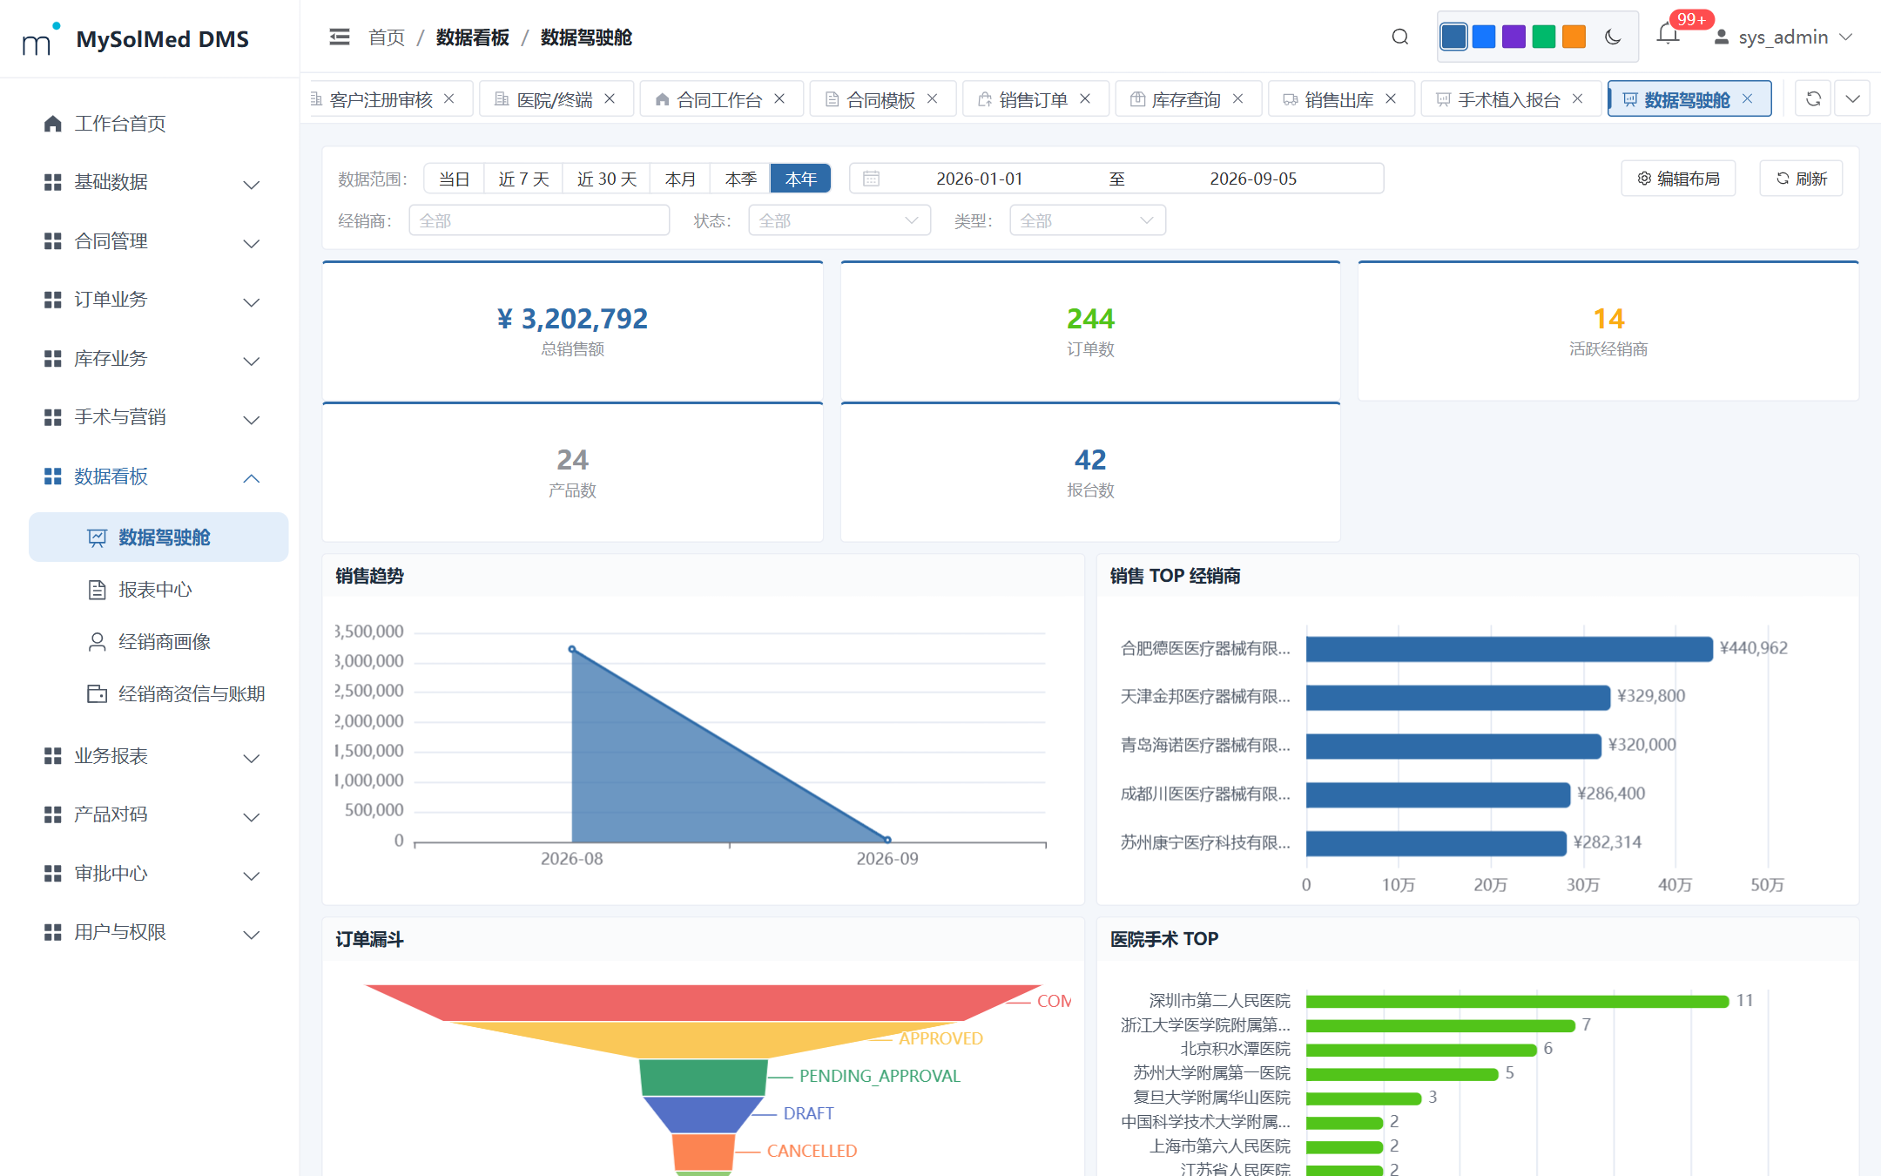Close the 客户注册审核 tab

(x=449, y=98)
